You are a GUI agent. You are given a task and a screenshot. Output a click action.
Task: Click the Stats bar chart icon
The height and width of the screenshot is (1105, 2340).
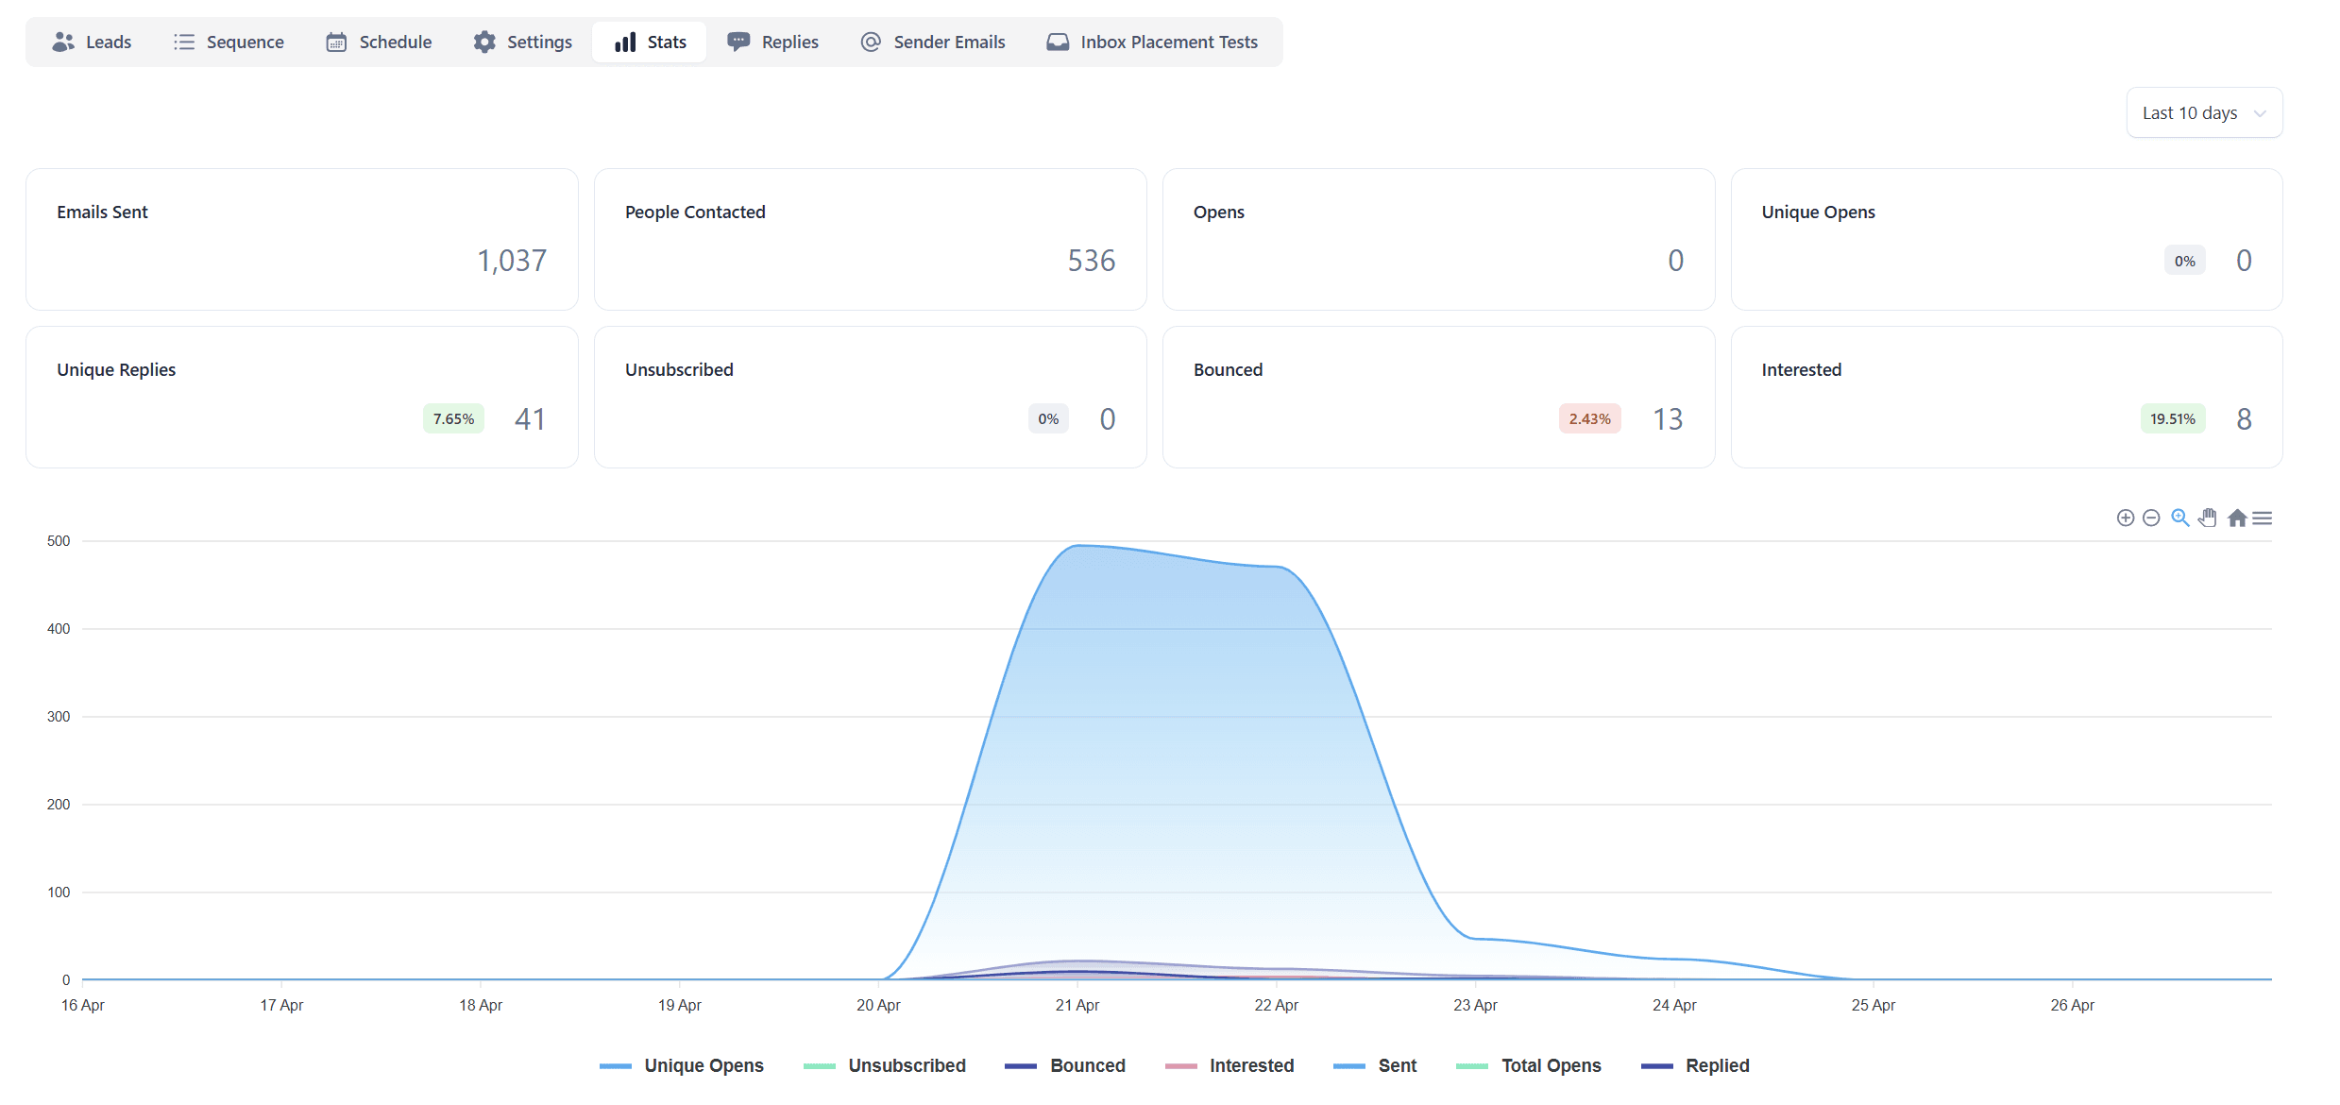(624, 42)
